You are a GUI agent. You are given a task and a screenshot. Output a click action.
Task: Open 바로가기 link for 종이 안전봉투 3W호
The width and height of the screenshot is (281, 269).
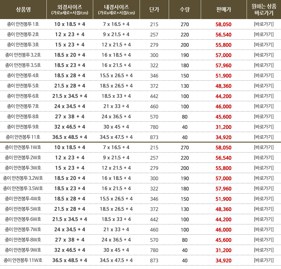point(264,168)
